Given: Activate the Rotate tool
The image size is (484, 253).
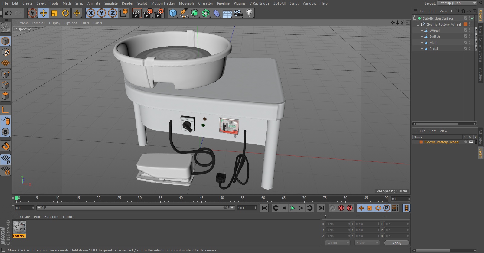Looking at the screenshot, I should pyautogui.click(x=65, y=13).
